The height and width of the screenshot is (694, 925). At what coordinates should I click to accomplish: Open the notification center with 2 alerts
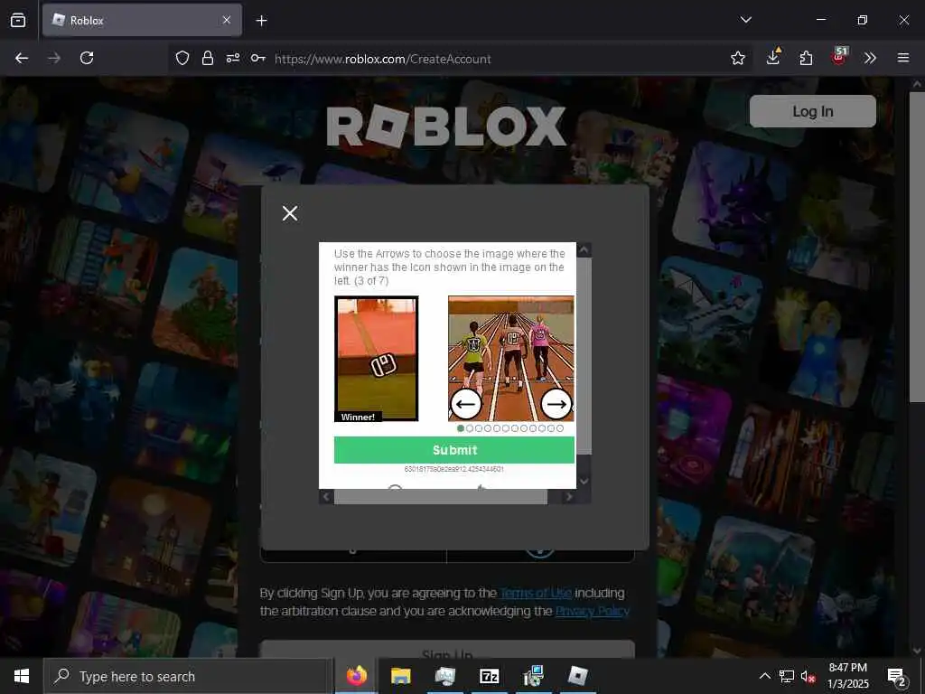(897, 677)
